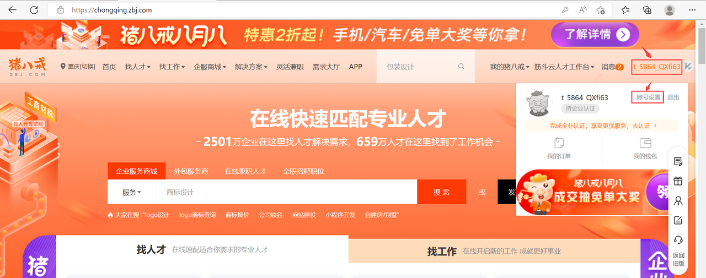Click the orange 搜索 button

coord(441,192)
